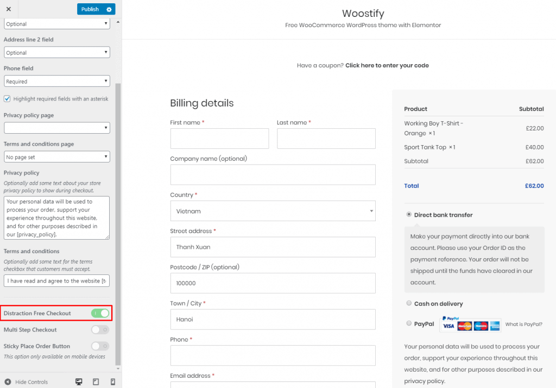The width and height of the screenshot is (556, 388).
Task: Open Address line 2 field dropdown
Action: (x=56, y=53)
